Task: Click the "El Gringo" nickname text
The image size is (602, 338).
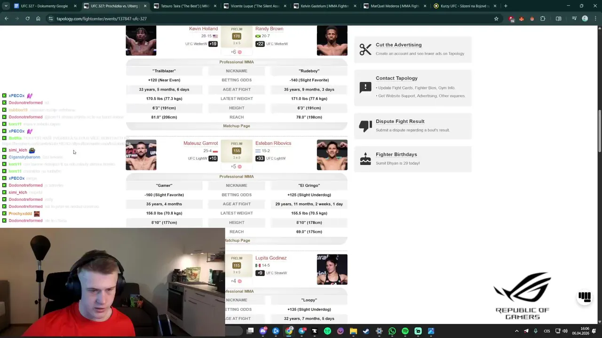Action: click(x=309, y=185)
